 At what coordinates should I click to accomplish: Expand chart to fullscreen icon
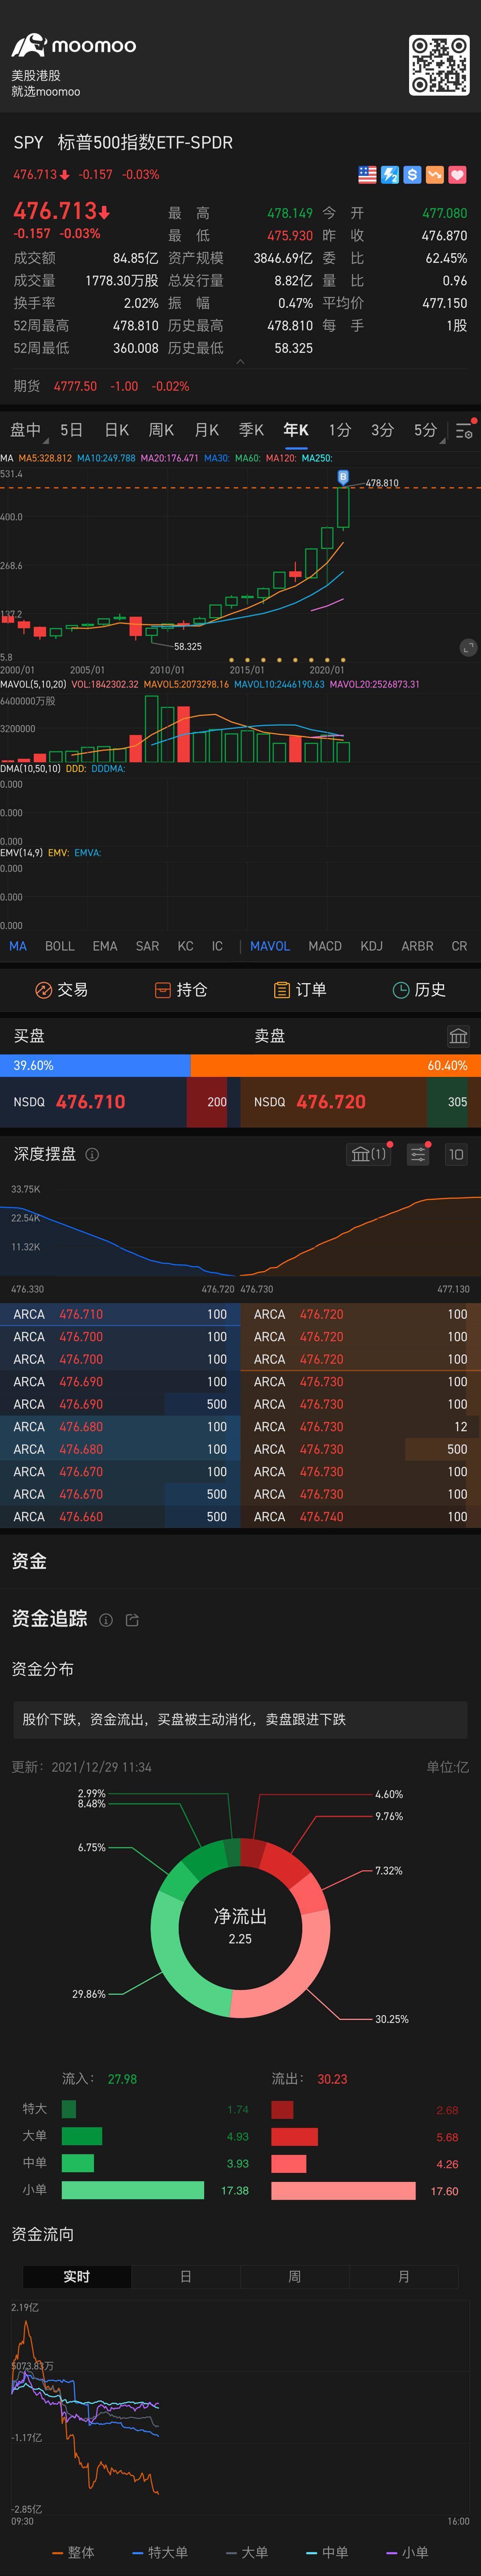(468, 648)
